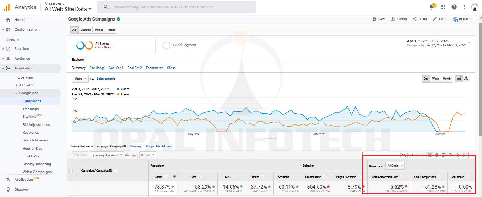This screenshot has width=482, height=197.
Task: Tick the Campaign table header checkbox
Action: click(x=71, y=170)
